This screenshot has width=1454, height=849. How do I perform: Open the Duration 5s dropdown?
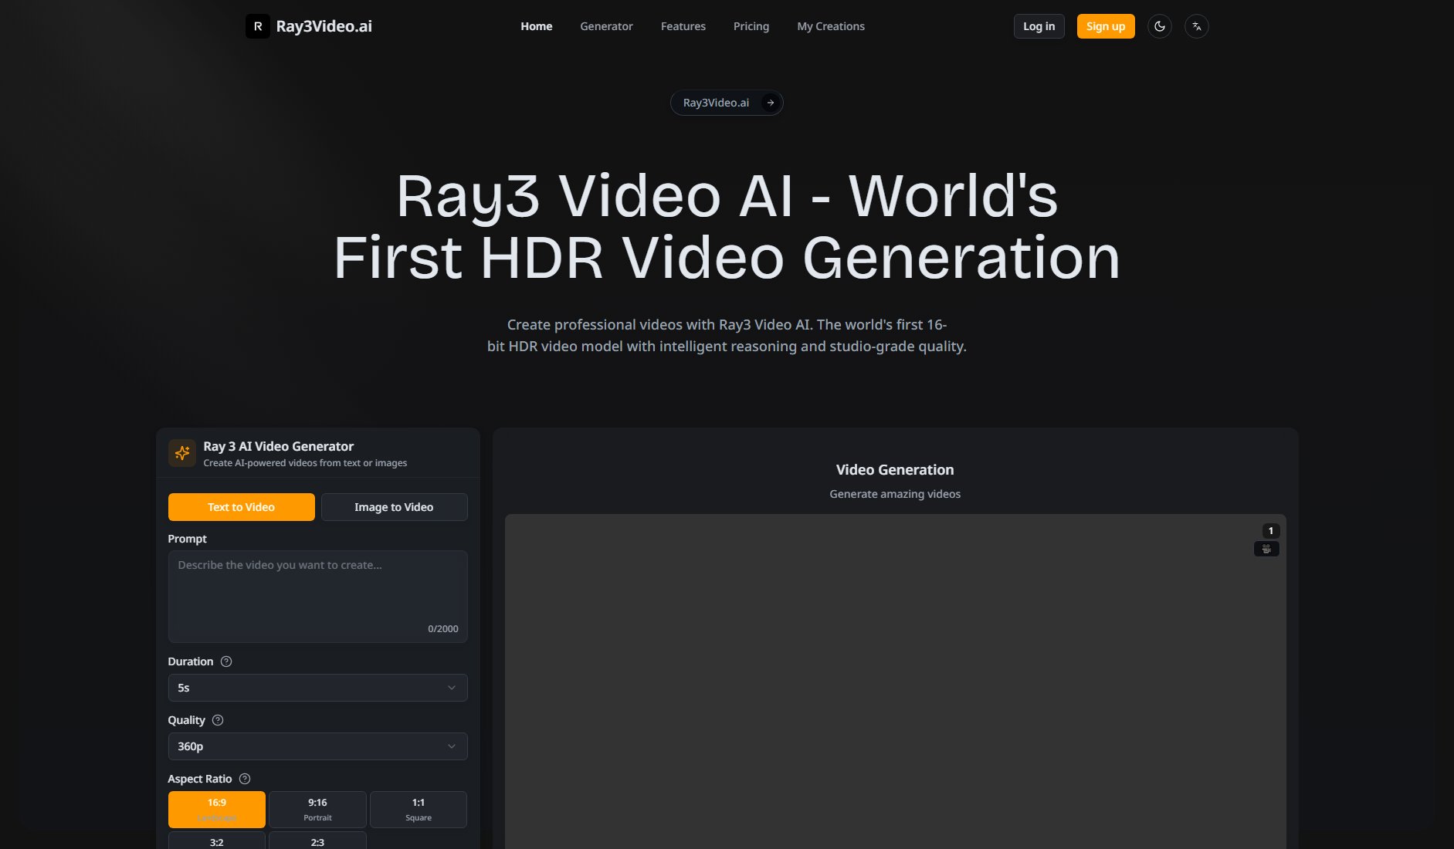pos(317,688)
